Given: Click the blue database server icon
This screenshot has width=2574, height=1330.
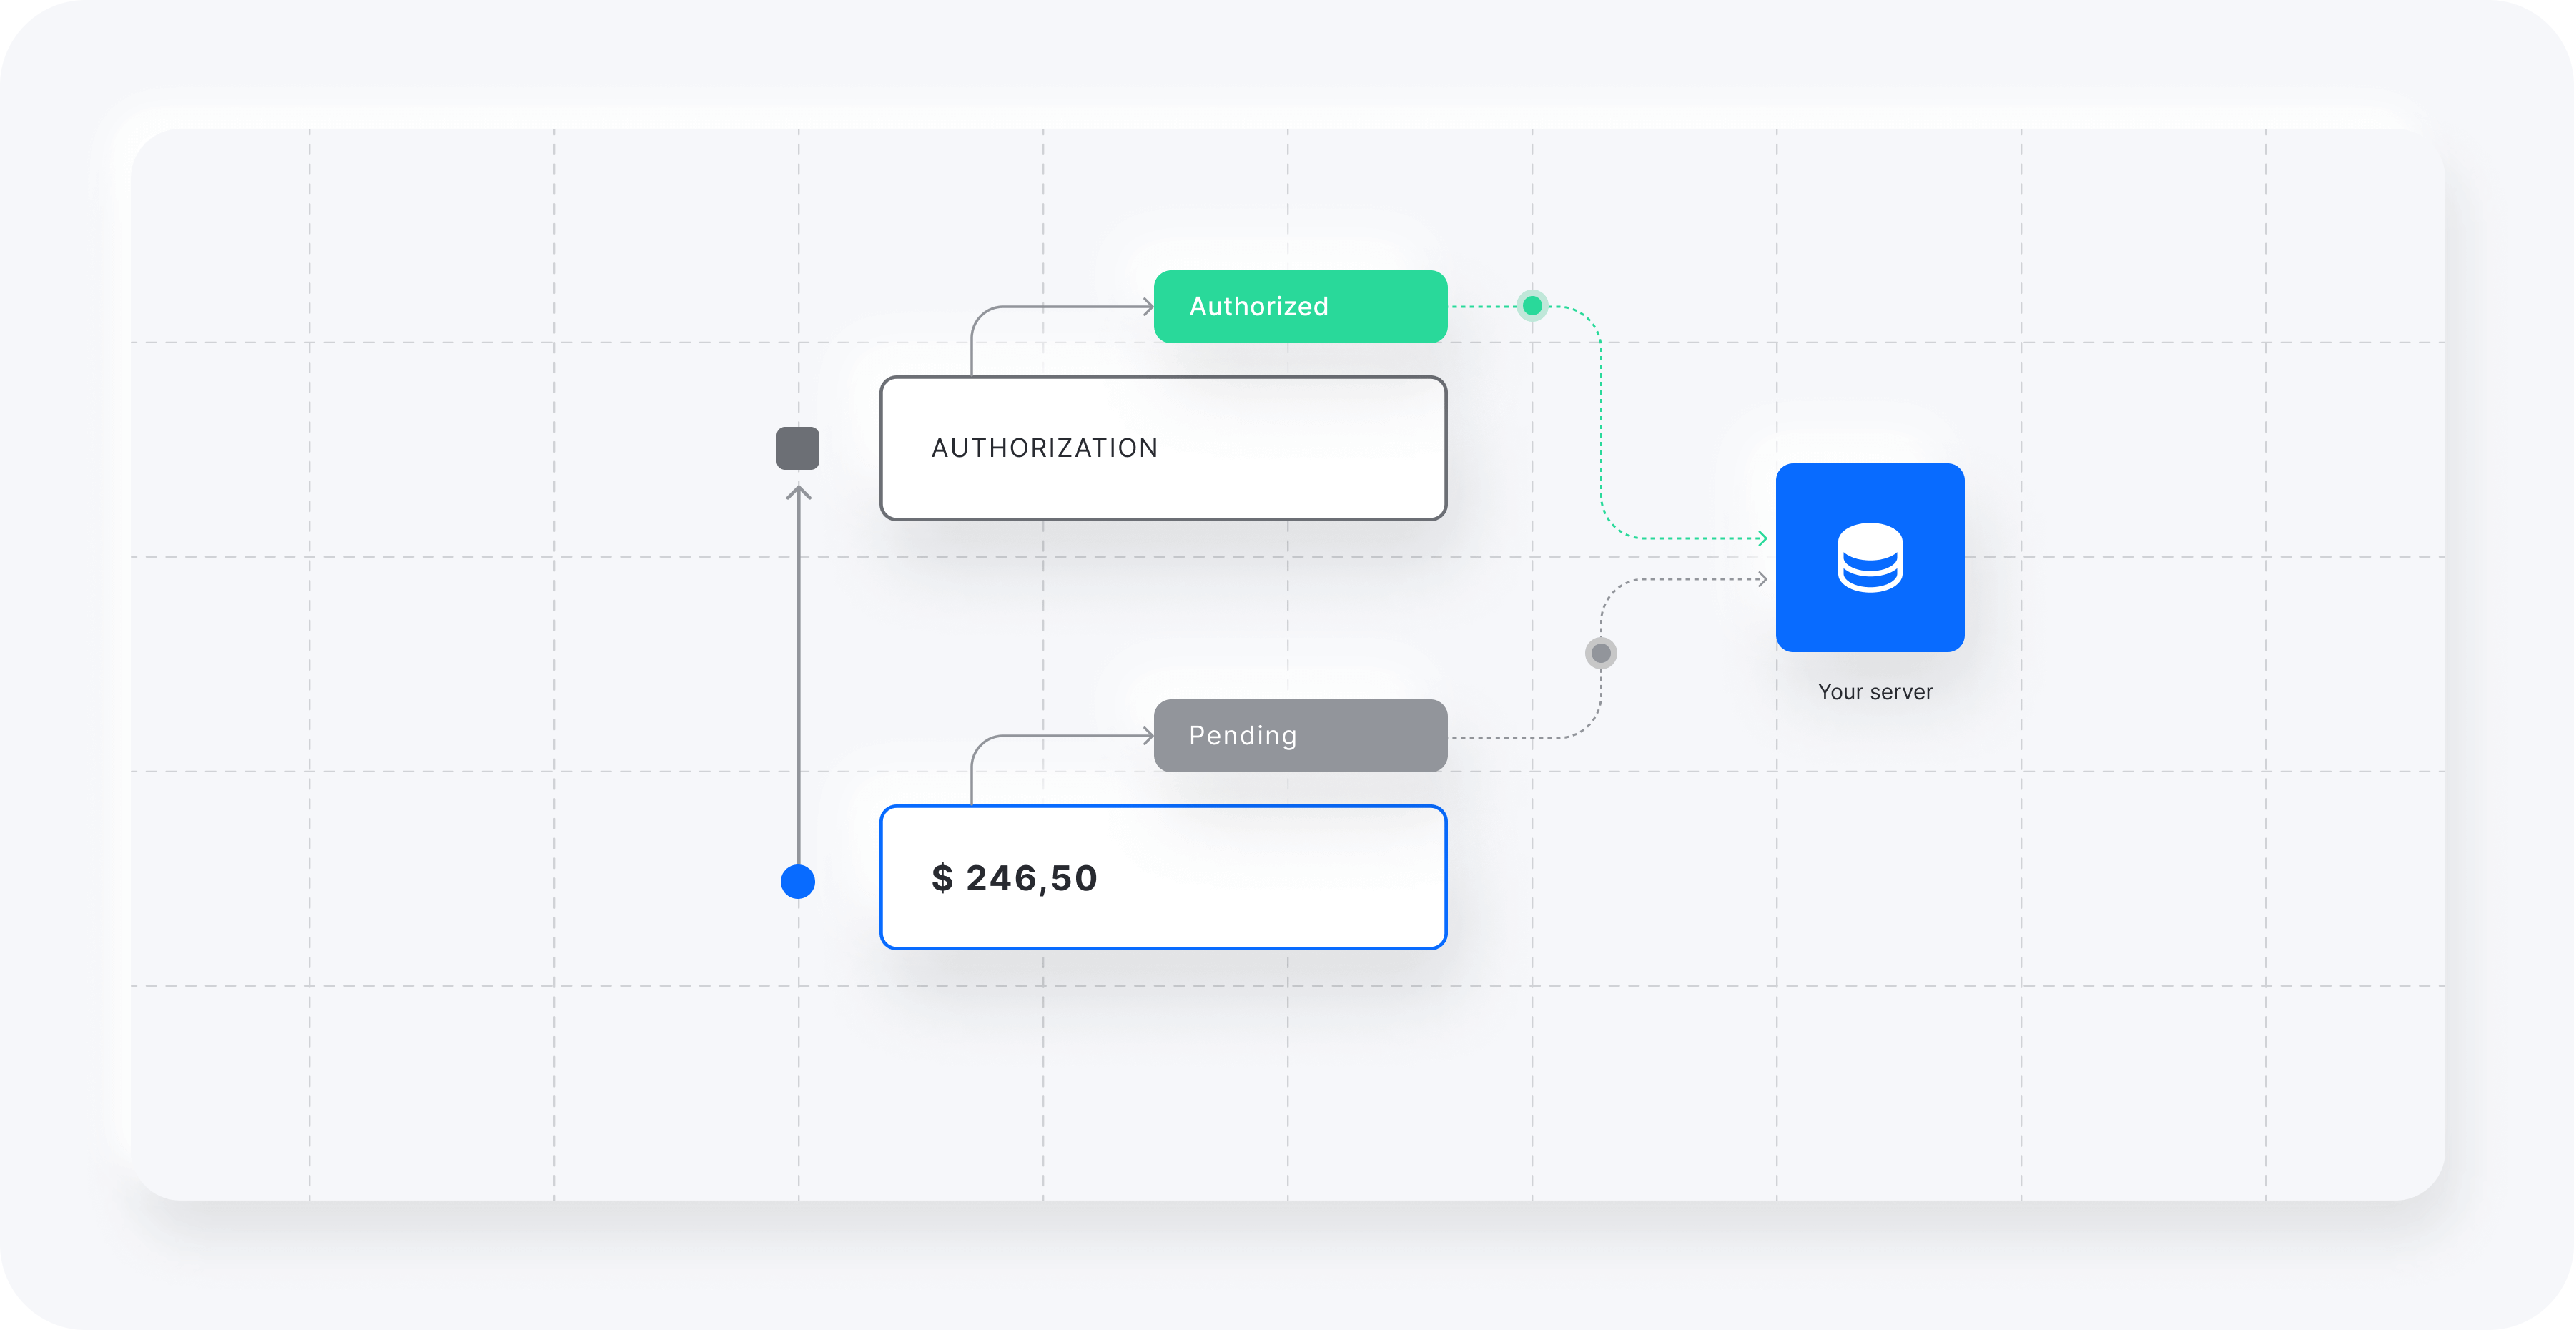Looking at the screenshot, I should pos(1870,556).
